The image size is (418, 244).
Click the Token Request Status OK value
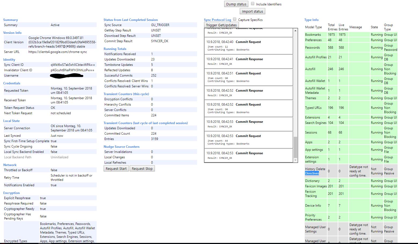coord(53,108)
